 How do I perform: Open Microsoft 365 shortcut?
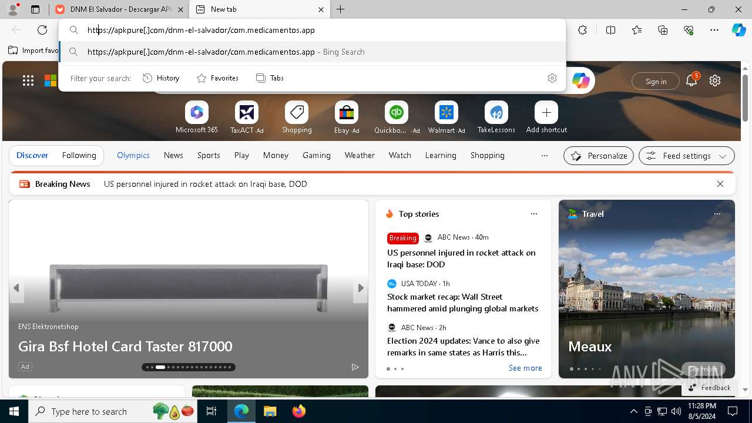coord(197,117)
